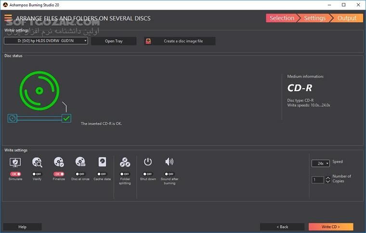
Task: Start burning with Write CD button
Action: 331,227
